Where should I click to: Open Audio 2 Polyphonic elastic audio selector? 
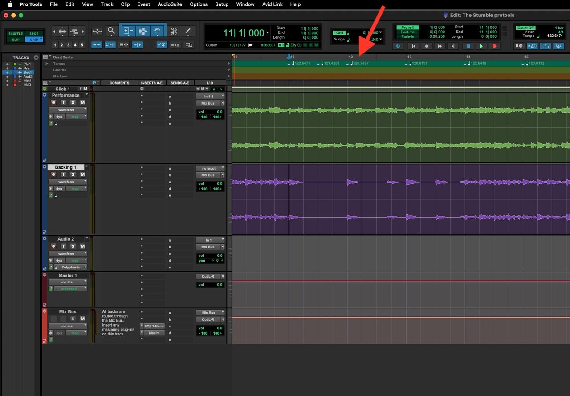click(x=73, y=267)
